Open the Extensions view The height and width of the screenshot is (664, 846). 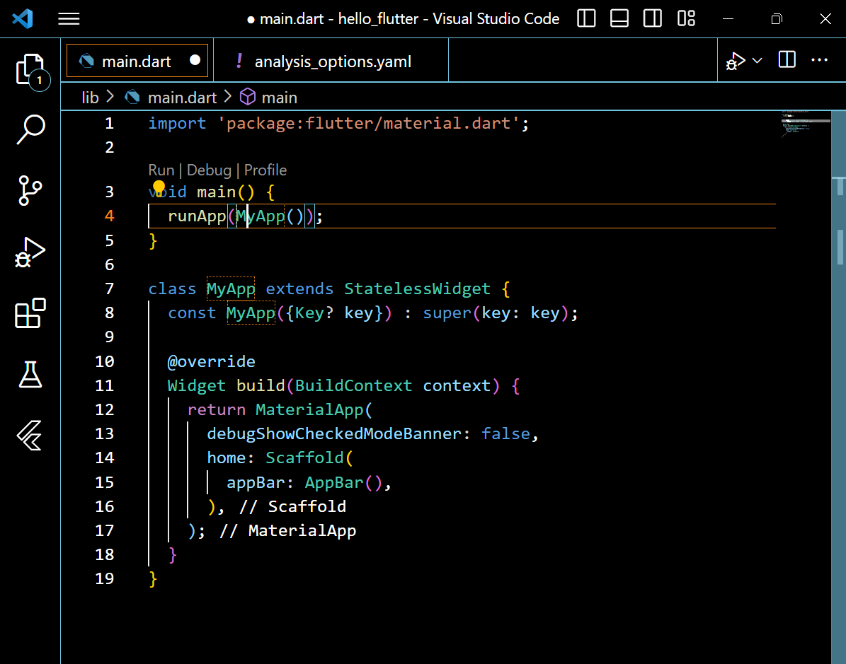coord(30,313)
